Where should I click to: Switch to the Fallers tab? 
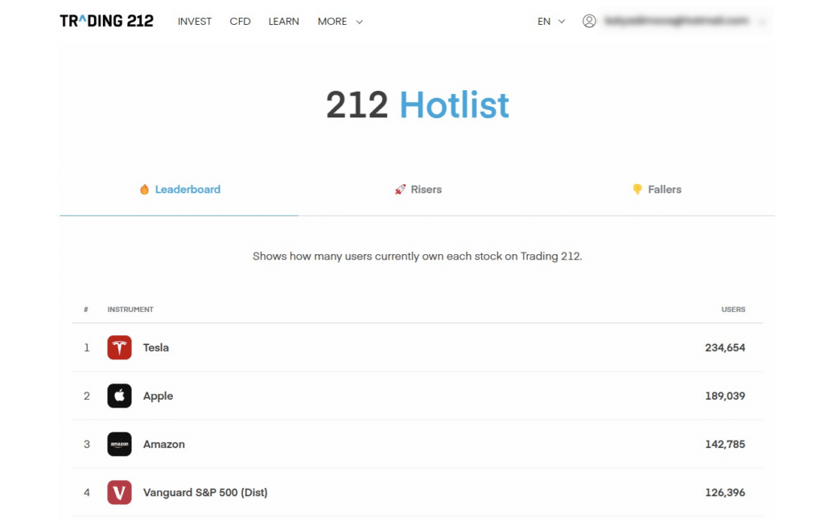(657, 190)
